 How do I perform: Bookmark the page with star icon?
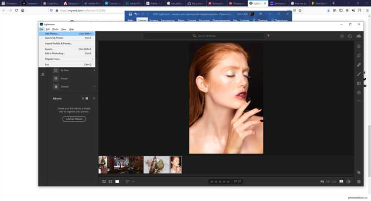(300, 10)
